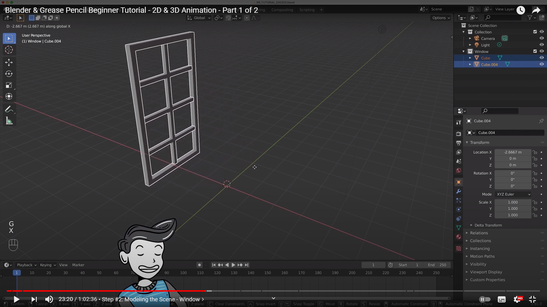The image size is (547, 307).
Task: Hide Cube.004 using its eye icon
Action: [542, 64]
